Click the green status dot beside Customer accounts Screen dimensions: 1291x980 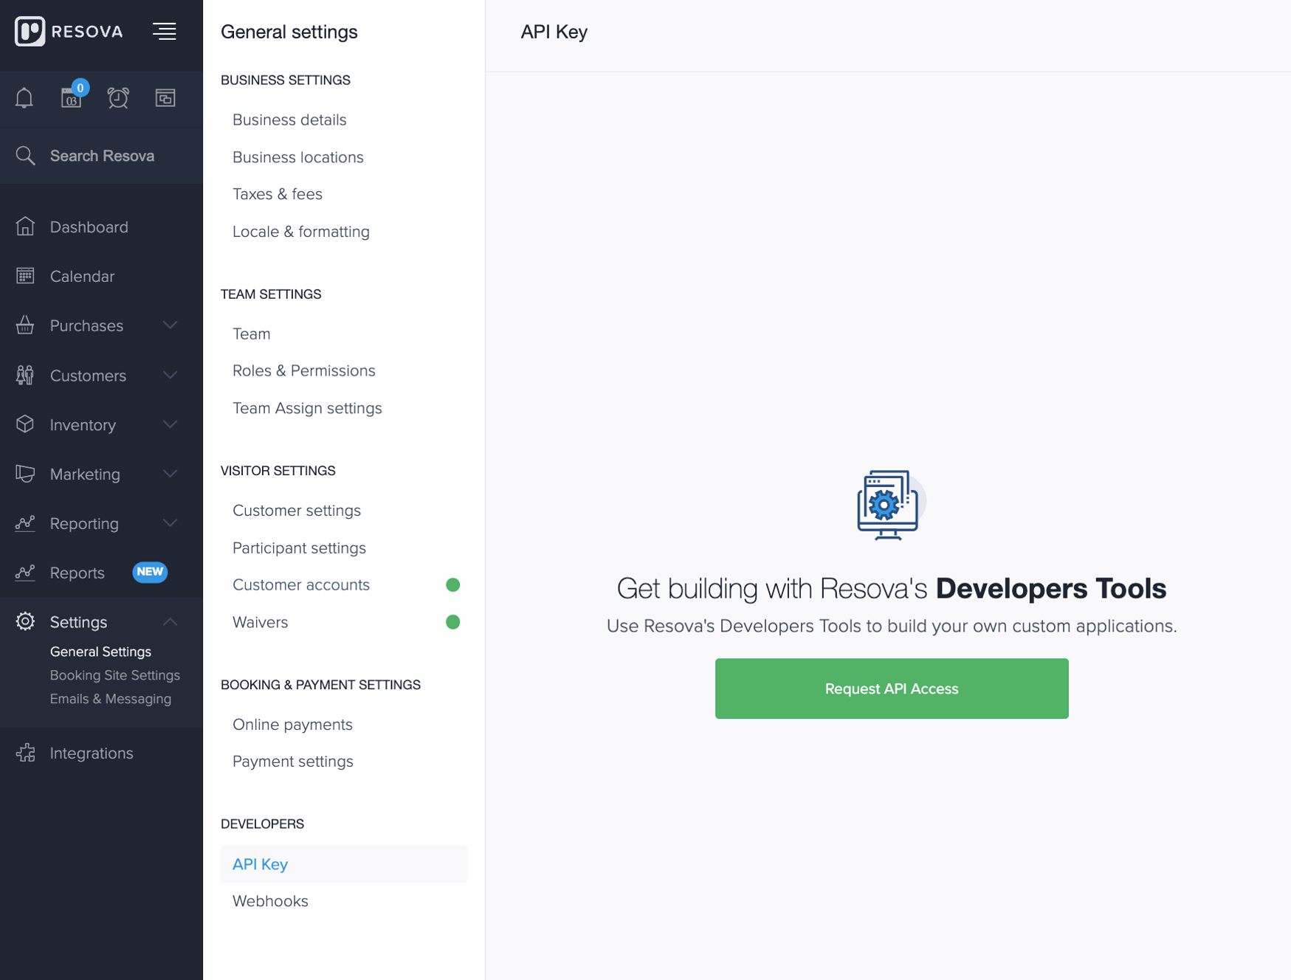click(453, 584)
